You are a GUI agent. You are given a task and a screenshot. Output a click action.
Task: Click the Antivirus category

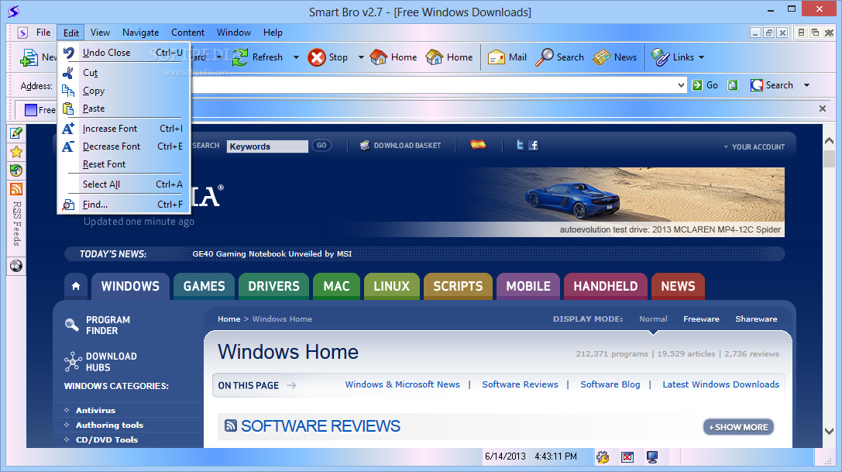tap(95, 410)
